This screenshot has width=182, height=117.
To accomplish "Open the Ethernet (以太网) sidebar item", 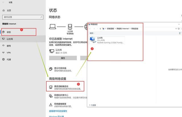I will click(10, 39).
